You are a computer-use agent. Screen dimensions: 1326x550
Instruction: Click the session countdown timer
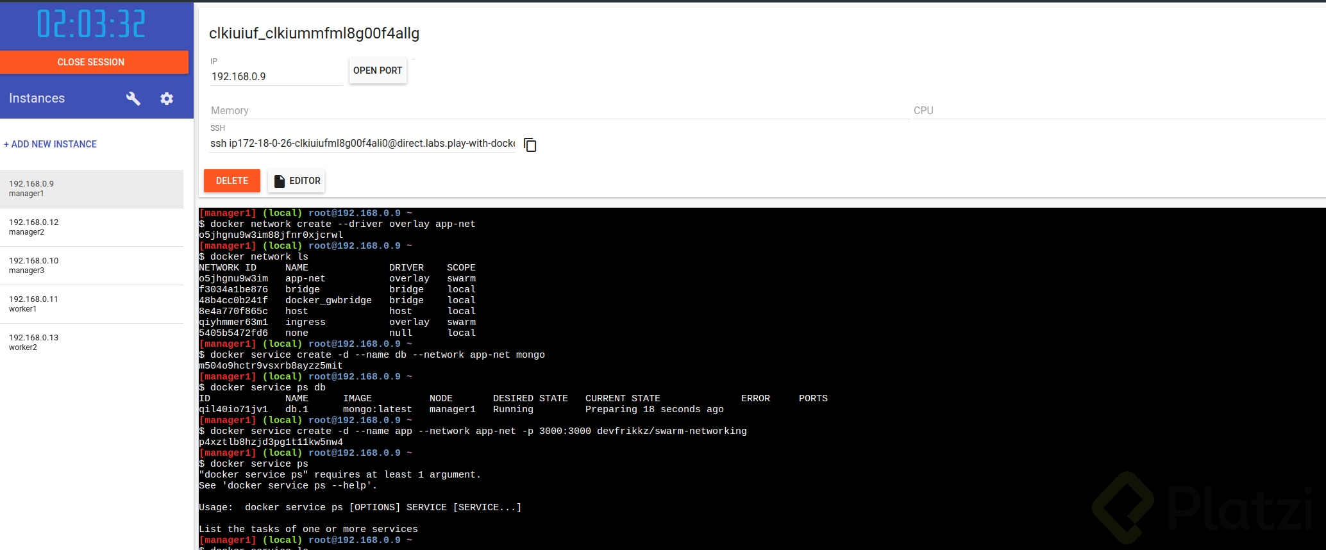[x=91, y=24]
